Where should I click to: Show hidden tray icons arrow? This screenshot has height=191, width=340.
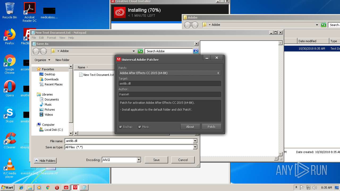point(296,188)
